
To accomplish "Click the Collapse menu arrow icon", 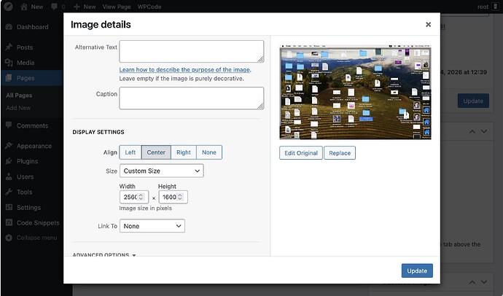I will 9,238.
